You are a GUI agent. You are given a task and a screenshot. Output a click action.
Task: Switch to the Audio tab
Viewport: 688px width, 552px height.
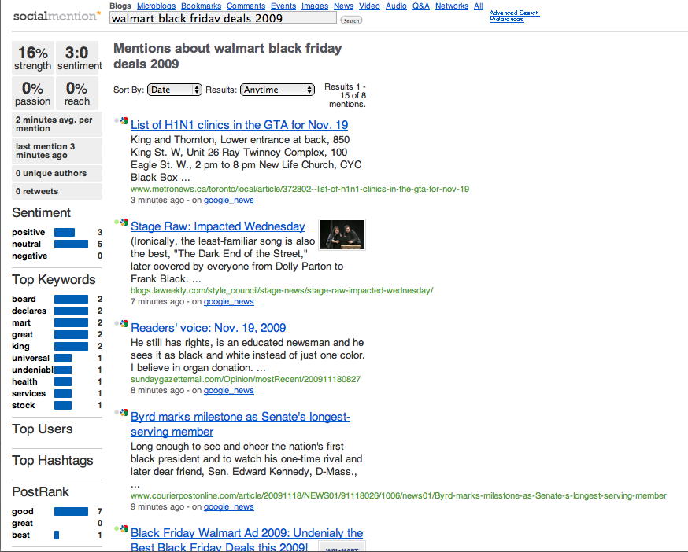pyautogui.click(x=396, y=6)
